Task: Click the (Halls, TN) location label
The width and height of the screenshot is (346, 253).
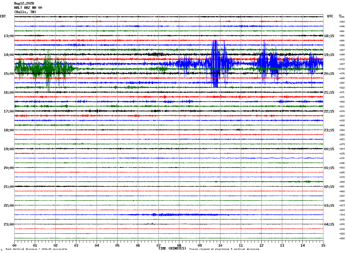Action: pos(25,12)
